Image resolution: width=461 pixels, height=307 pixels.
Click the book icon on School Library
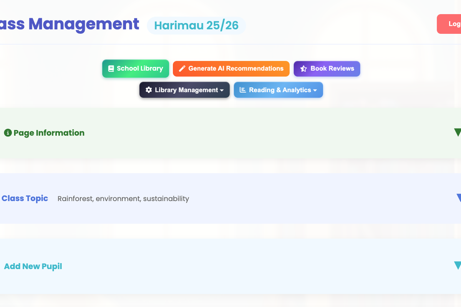click(x=111, y=69)
